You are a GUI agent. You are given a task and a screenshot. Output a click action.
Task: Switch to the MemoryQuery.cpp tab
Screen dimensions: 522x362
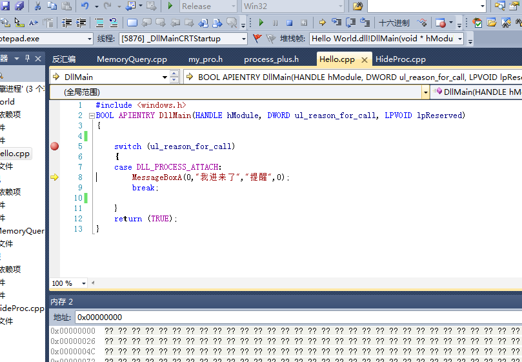[132, 59]
